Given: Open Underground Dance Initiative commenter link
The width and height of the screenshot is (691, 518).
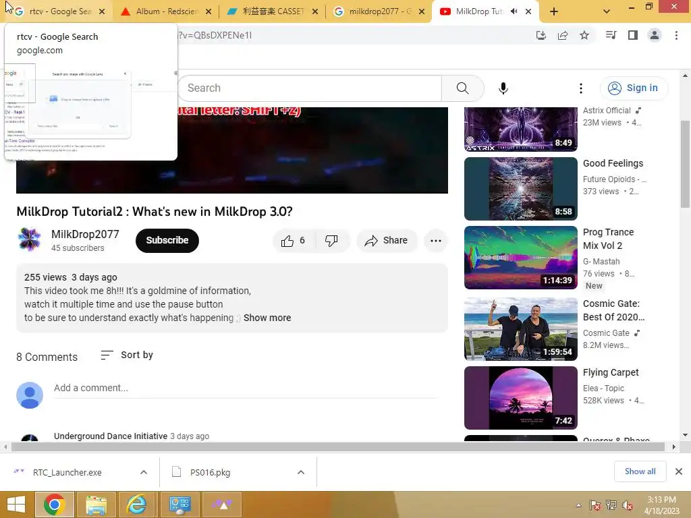Looking at the screenshot, I should tap(111, 436).
